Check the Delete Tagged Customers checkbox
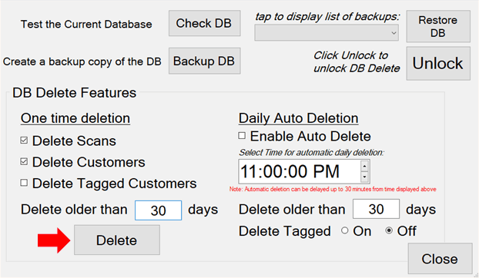479x278 pixels. [x=24, y=183]
